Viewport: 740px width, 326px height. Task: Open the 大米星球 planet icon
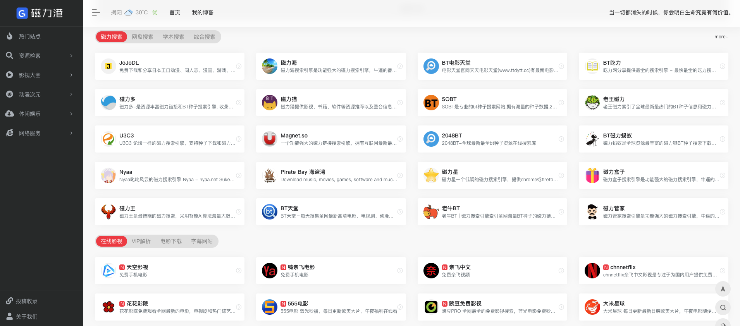click(592, 307)
